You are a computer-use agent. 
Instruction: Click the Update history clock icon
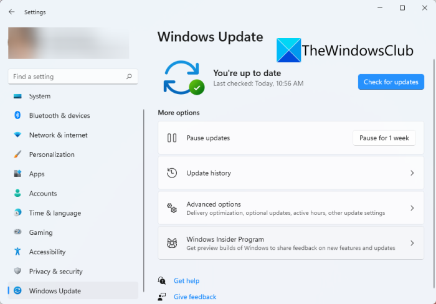point(172,173)
